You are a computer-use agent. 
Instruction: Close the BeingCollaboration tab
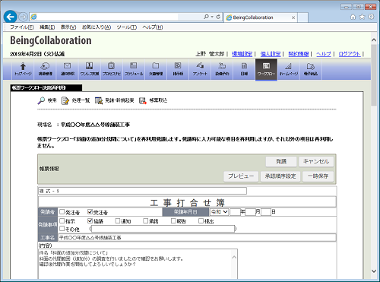coord(293,17)
